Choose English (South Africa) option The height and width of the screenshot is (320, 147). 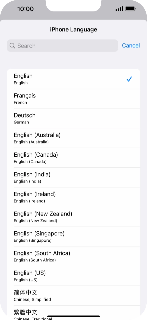[x=73, y=256]
